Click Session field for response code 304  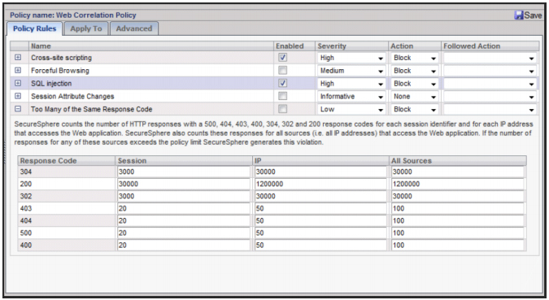click(184, 172)
